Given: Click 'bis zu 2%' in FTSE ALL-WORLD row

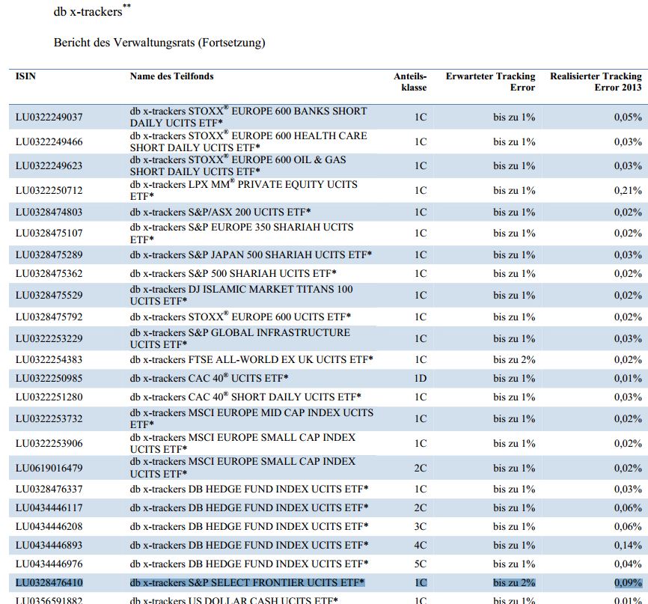Looking at the screenshot, I should [514, 360].
